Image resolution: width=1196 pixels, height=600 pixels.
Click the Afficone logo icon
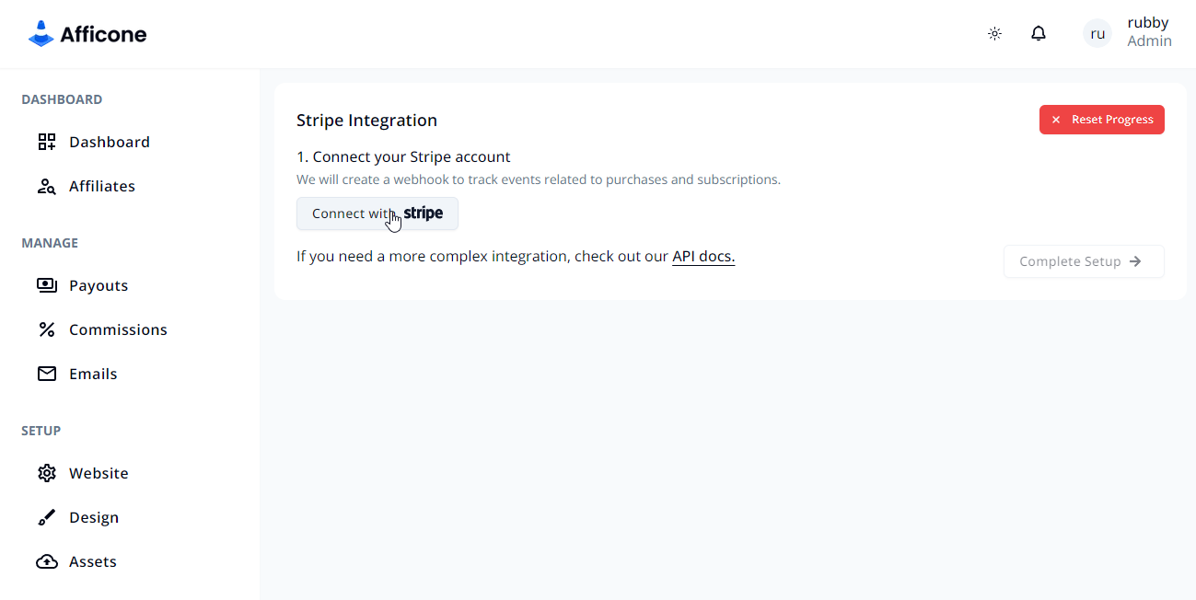41,34
